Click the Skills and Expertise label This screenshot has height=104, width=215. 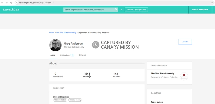pyautogui.click(x=61, y=97)
